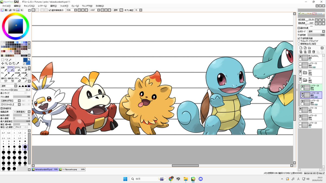Expand the 画材効果 section
Viewport: 326px width, 183px height.
299,28
